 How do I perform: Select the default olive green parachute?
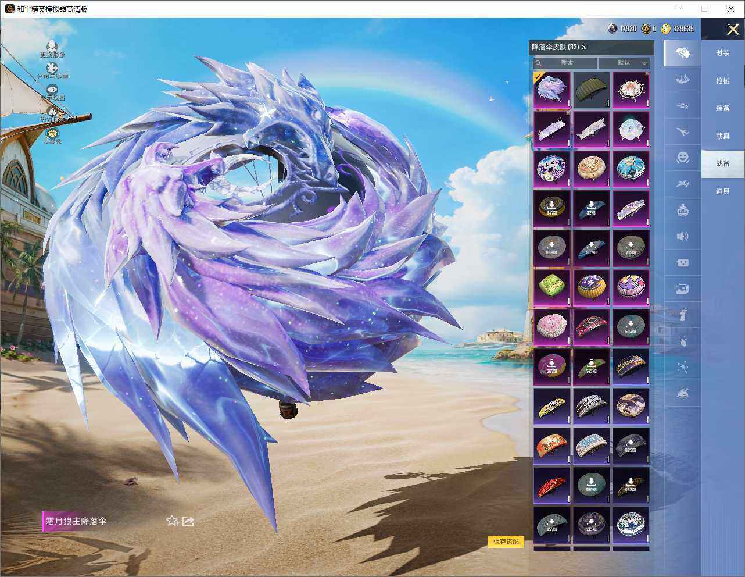point(592,90)
